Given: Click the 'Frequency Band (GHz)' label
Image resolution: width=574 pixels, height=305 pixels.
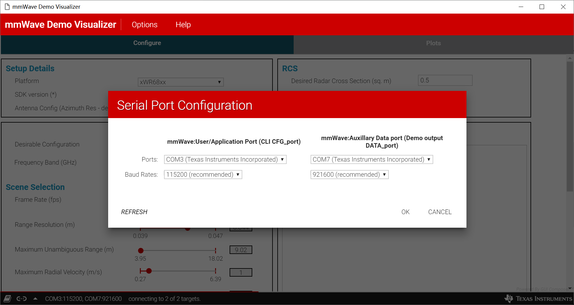Looking at the screenshot, I should click(x=45, y=162).
